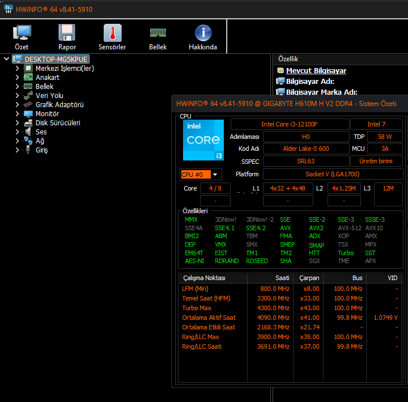Click the Monitör display icon
408x402 pixels.
(x=28, y=114)
